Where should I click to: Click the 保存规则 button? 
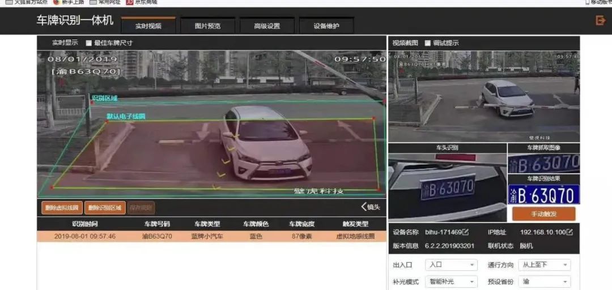[x=141, y=208]
